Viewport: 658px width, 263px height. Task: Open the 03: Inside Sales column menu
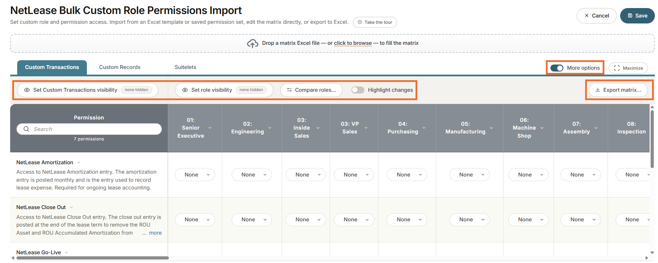point(318,128)
